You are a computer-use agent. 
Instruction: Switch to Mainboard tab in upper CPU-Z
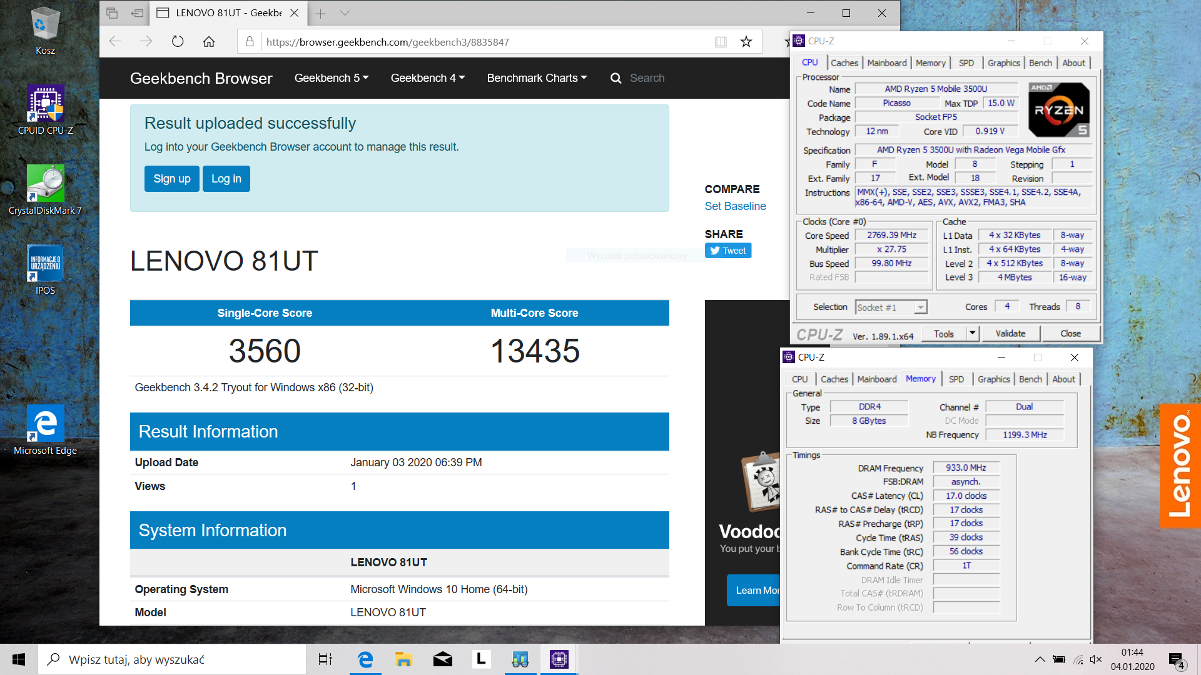click(887, 63)
